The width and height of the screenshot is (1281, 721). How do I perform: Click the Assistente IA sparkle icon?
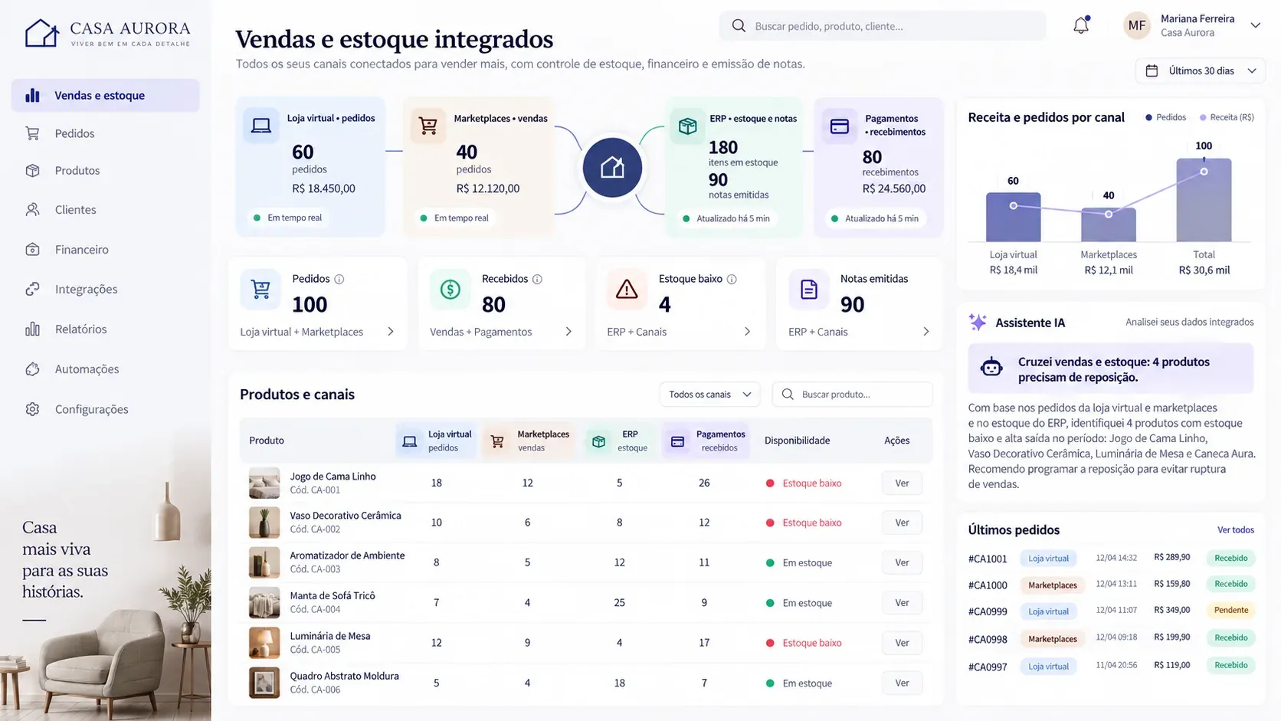pos(978,323)
